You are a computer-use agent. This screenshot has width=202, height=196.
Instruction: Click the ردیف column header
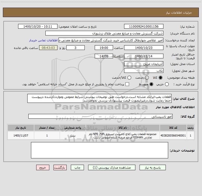[190, 128]
